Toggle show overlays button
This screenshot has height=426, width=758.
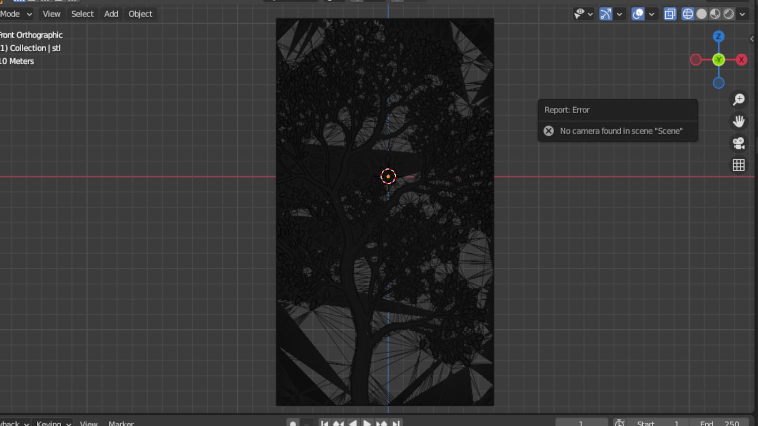click(x=638, y=14)
